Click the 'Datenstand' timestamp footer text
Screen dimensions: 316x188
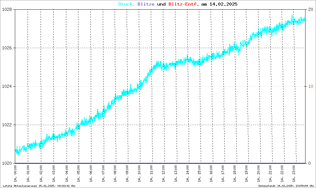[x=286, y=186]
